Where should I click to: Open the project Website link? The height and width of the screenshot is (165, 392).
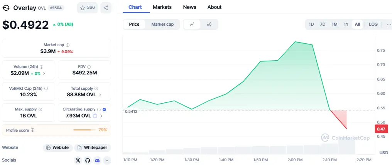click(x=57, y=148)
